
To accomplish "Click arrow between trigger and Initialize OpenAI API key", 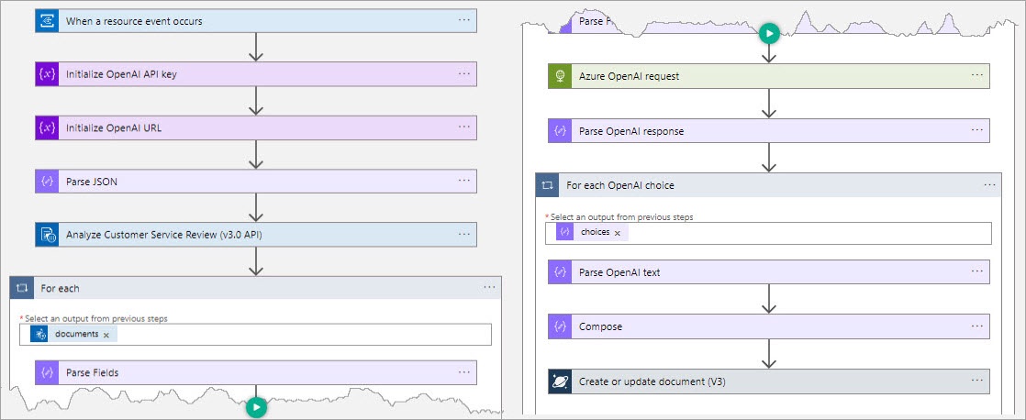I will coord(256,48).
